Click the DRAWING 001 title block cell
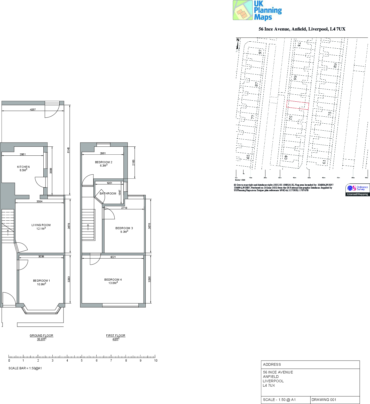 (335, 400)
